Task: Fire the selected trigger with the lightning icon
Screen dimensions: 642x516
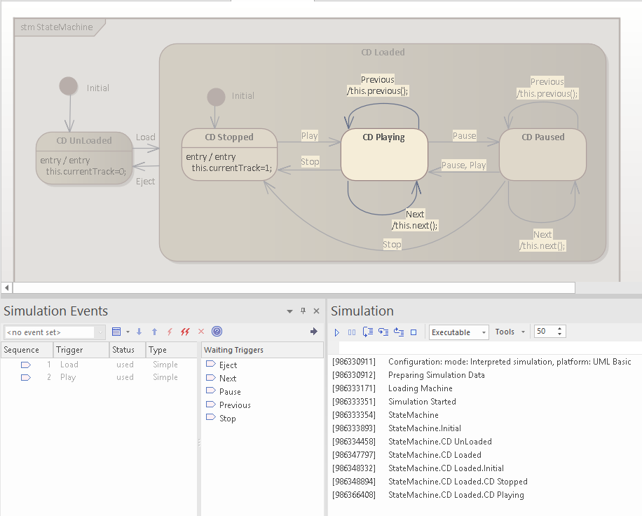Action: click(x=170, y=331)
